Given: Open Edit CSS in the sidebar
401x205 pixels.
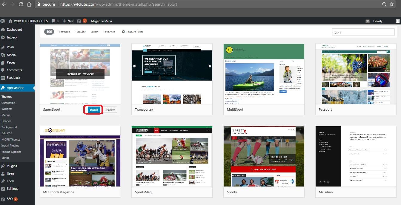Looking at the screenshot, I should click(7, 133).
